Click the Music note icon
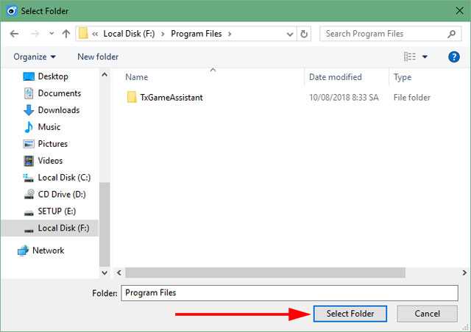The height and width of the screenshot is (332, 471). (29, 127)
